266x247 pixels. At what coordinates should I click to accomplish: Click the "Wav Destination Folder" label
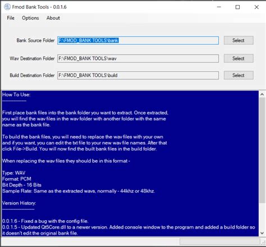coord(32,58)
